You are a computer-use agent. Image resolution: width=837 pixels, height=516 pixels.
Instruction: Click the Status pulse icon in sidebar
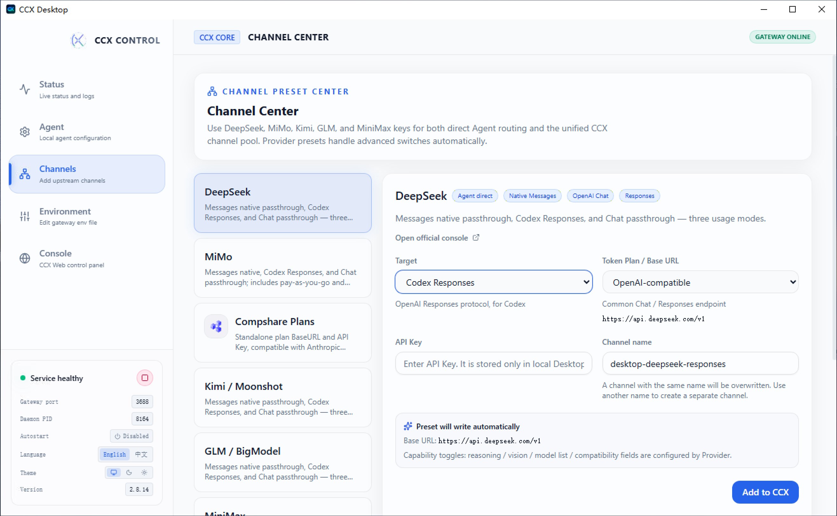[x=24, y=89]
